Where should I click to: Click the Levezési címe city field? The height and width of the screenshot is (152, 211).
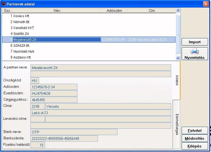pos(108,119)
